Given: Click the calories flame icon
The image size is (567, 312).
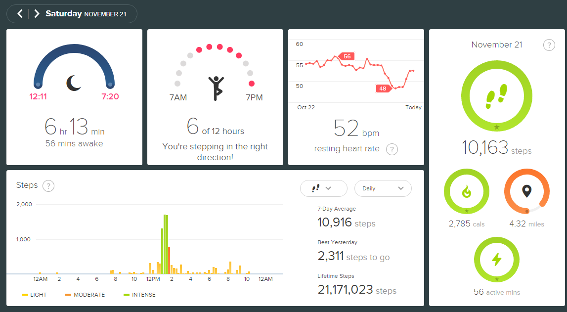Looking at the screenshot, I should point(467,191).
